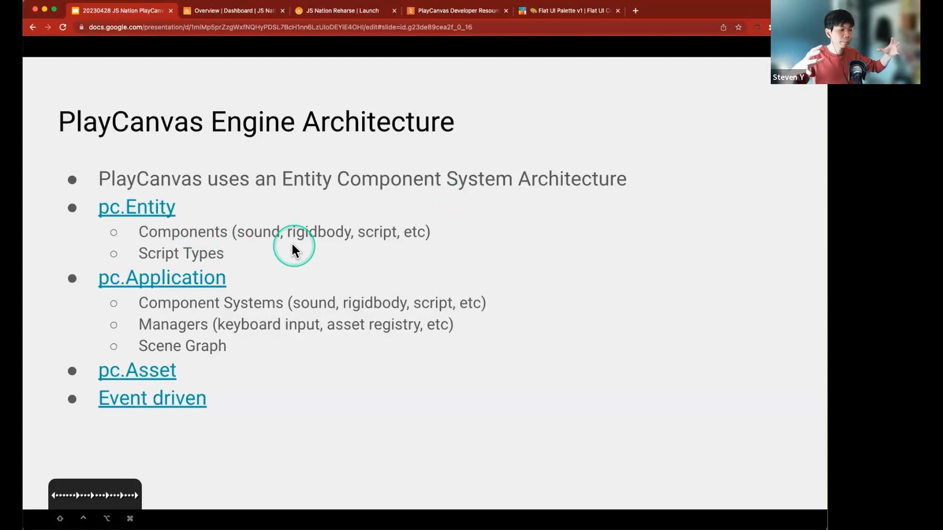Click the shift key indicator icon
Image resolution: width=943 pixels, height=530 pixels.
(60, 518)
